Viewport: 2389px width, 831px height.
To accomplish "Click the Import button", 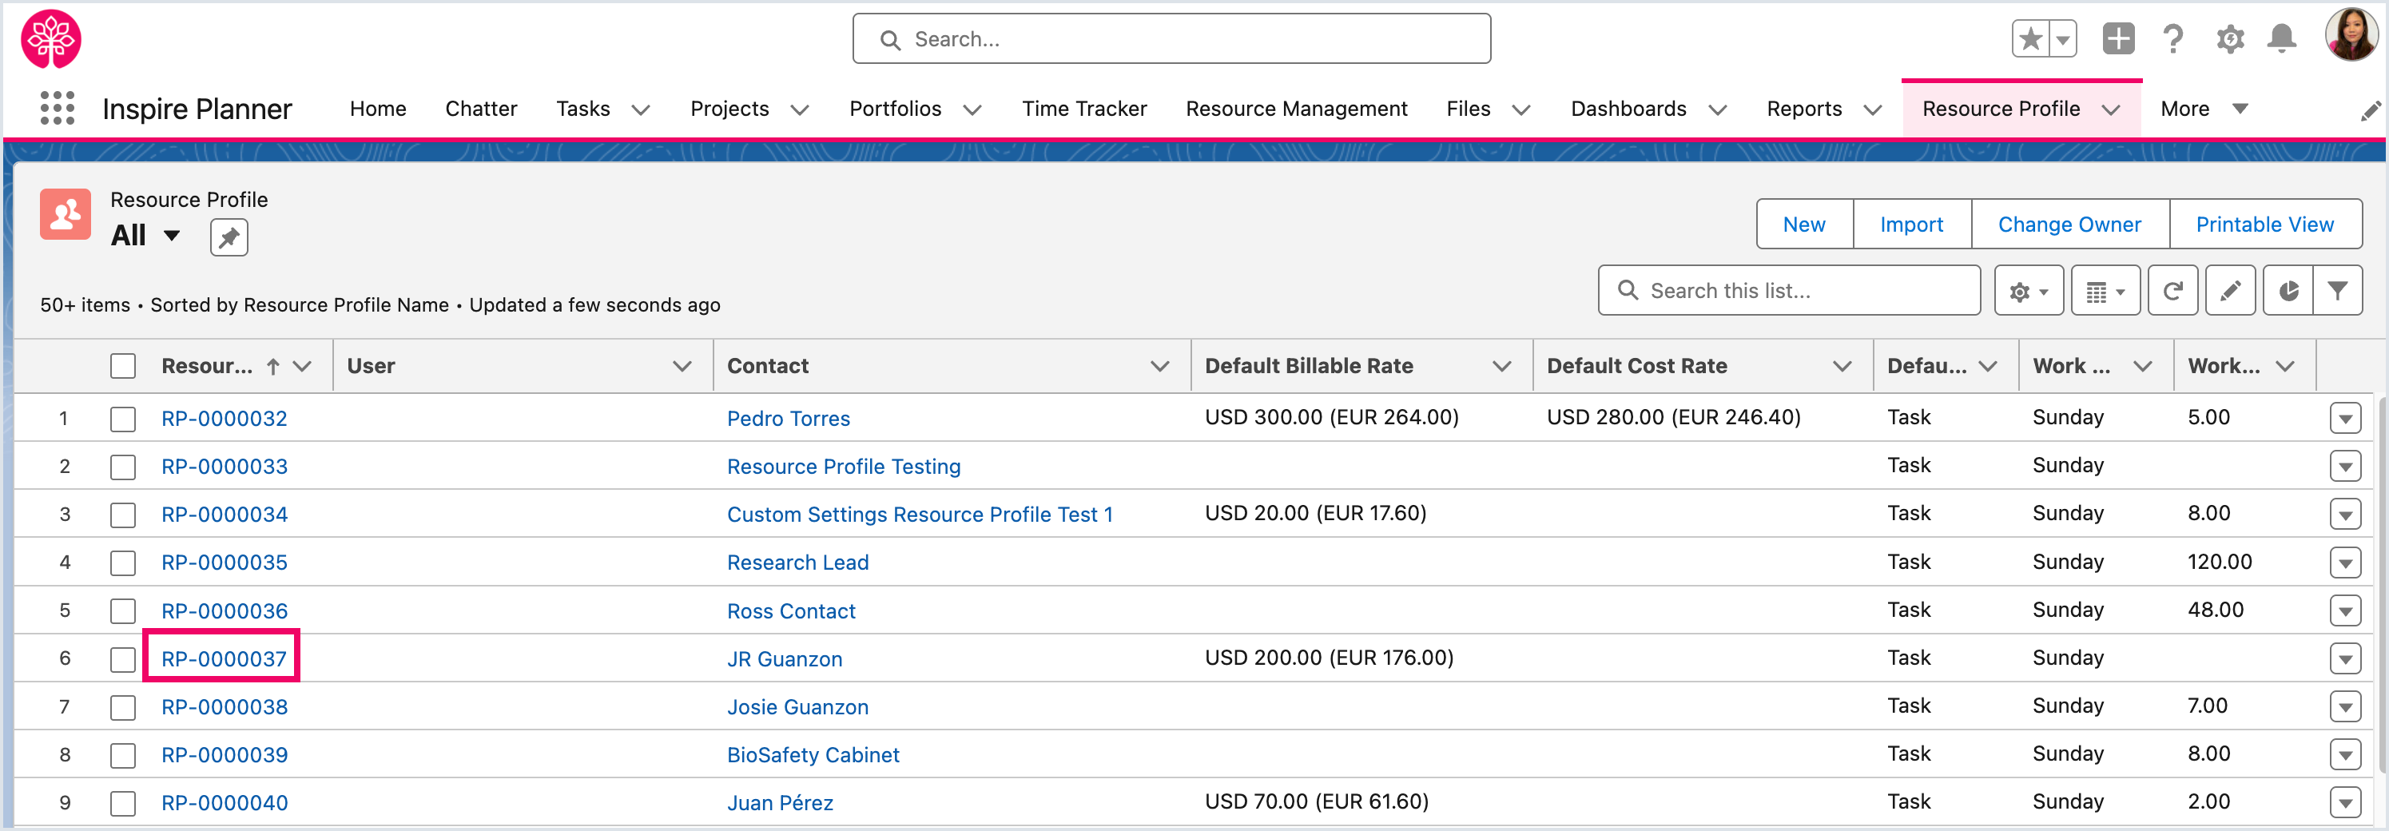I will point(1910,225).
